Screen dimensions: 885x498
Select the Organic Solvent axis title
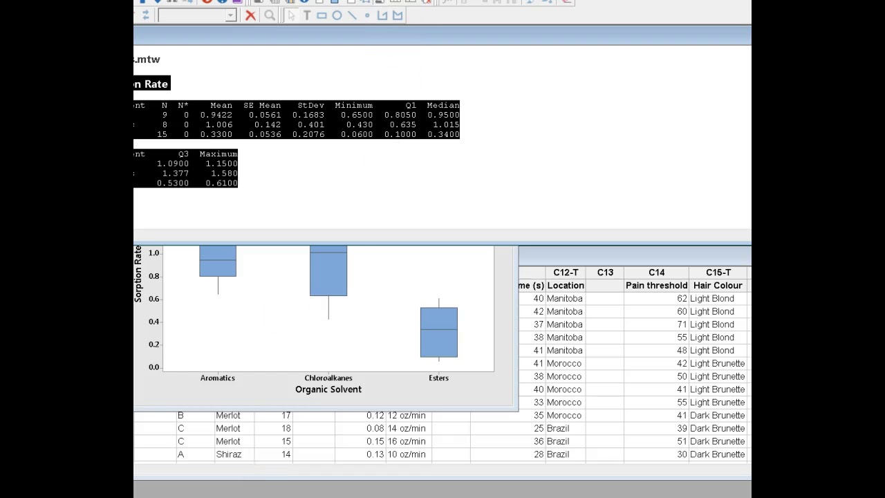pos(328,389)
